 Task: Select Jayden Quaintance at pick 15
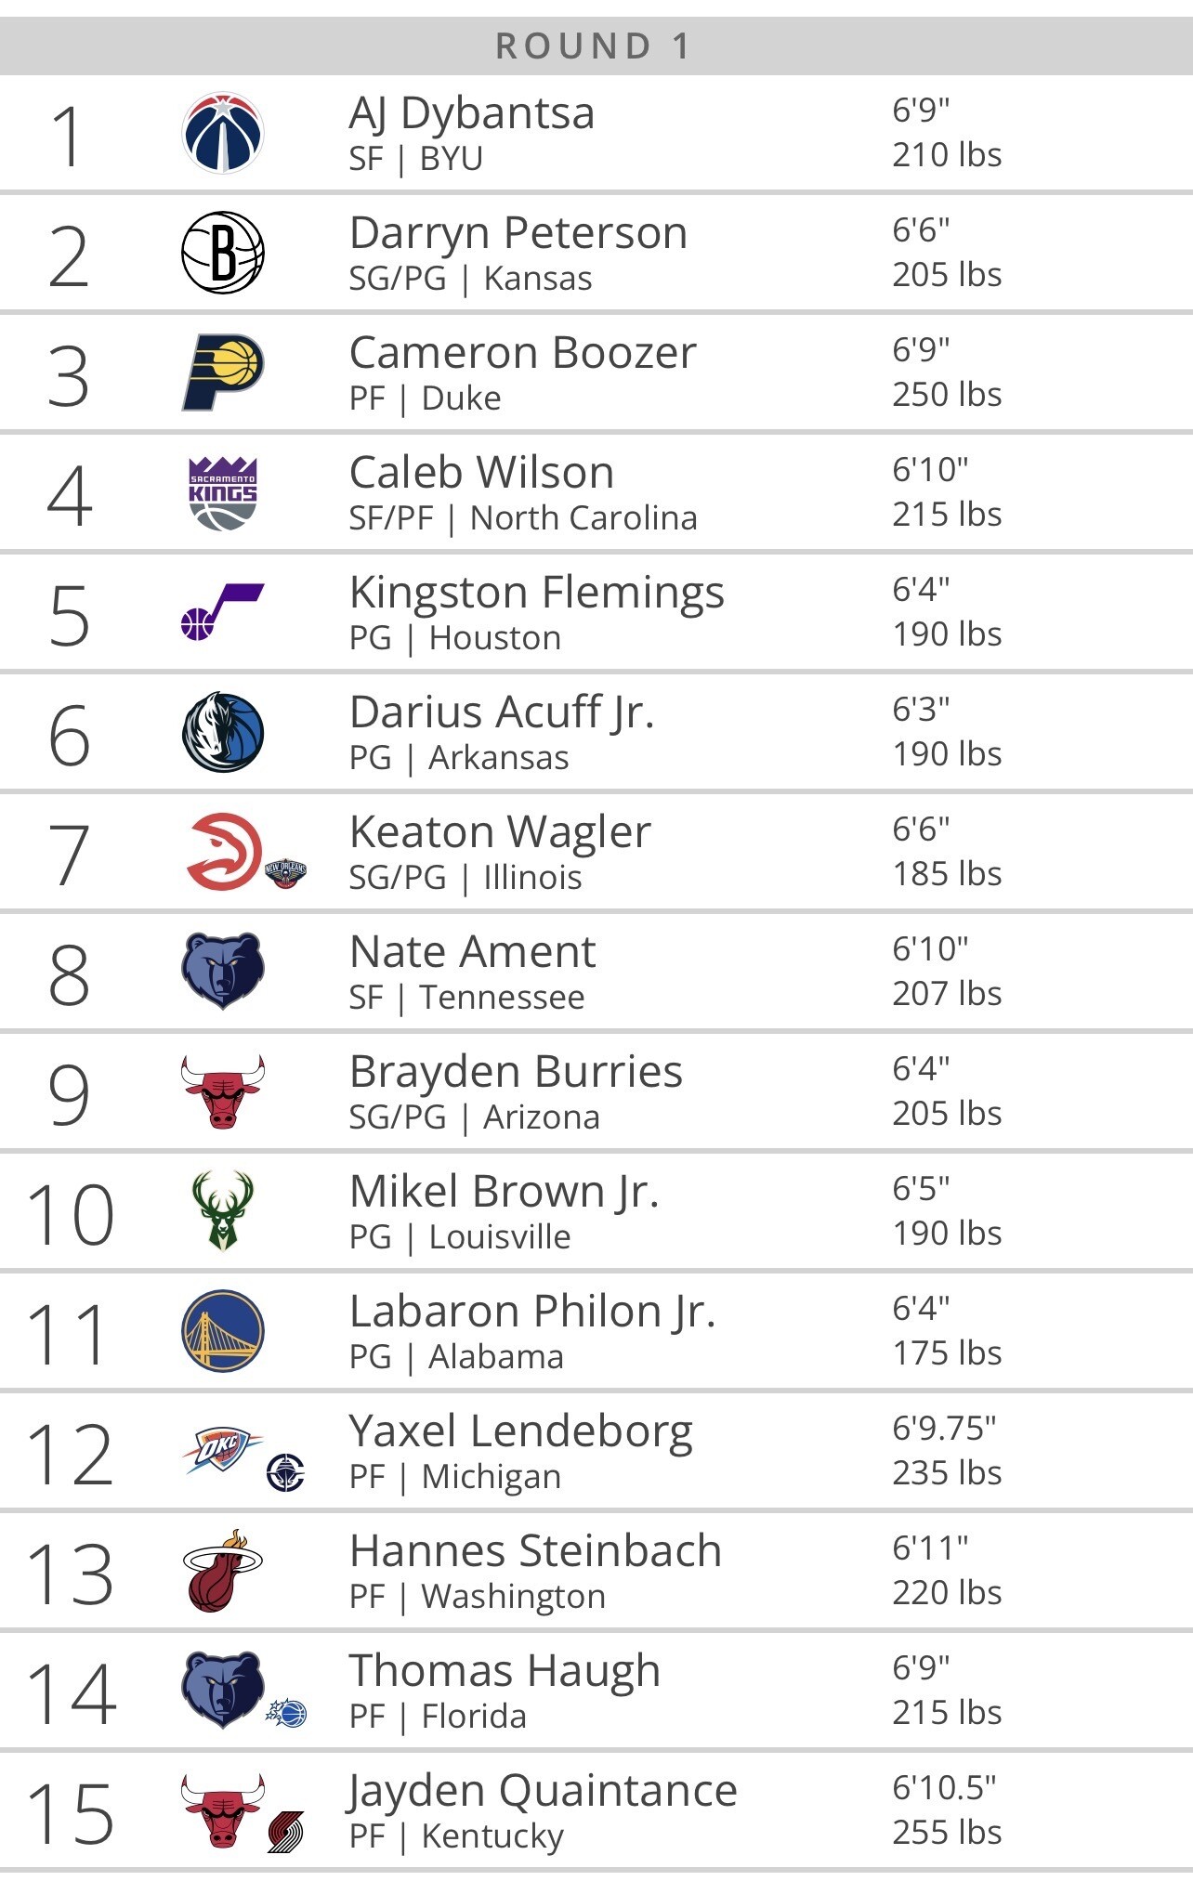[x=543, y=1791]
